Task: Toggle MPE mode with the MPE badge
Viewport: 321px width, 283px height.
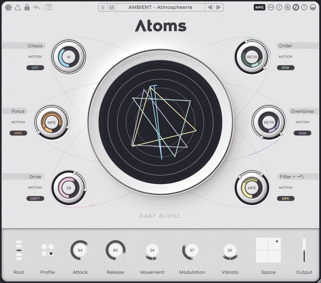Action: tap(259, 7)
